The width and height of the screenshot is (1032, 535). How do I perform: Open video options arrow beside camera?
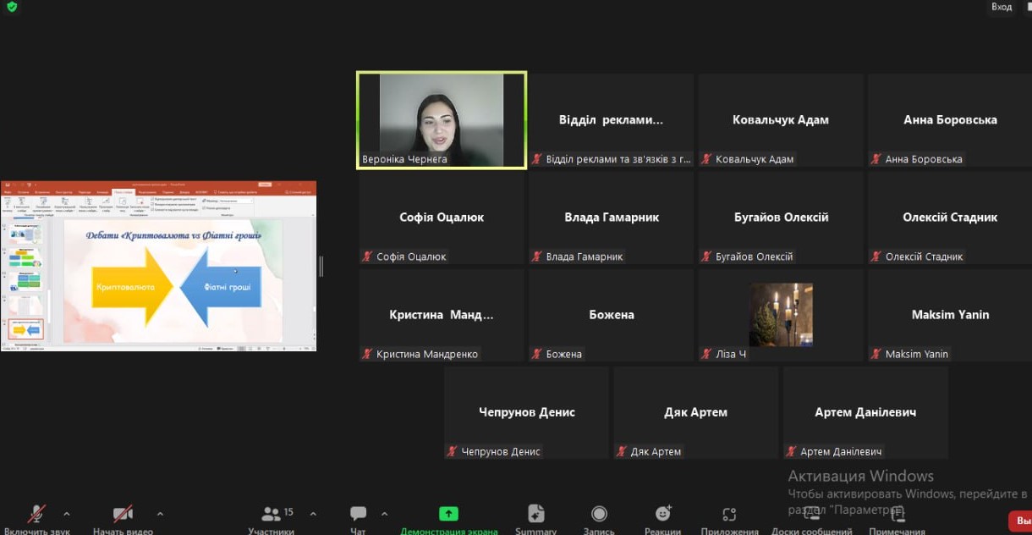[x=160, y=513]
